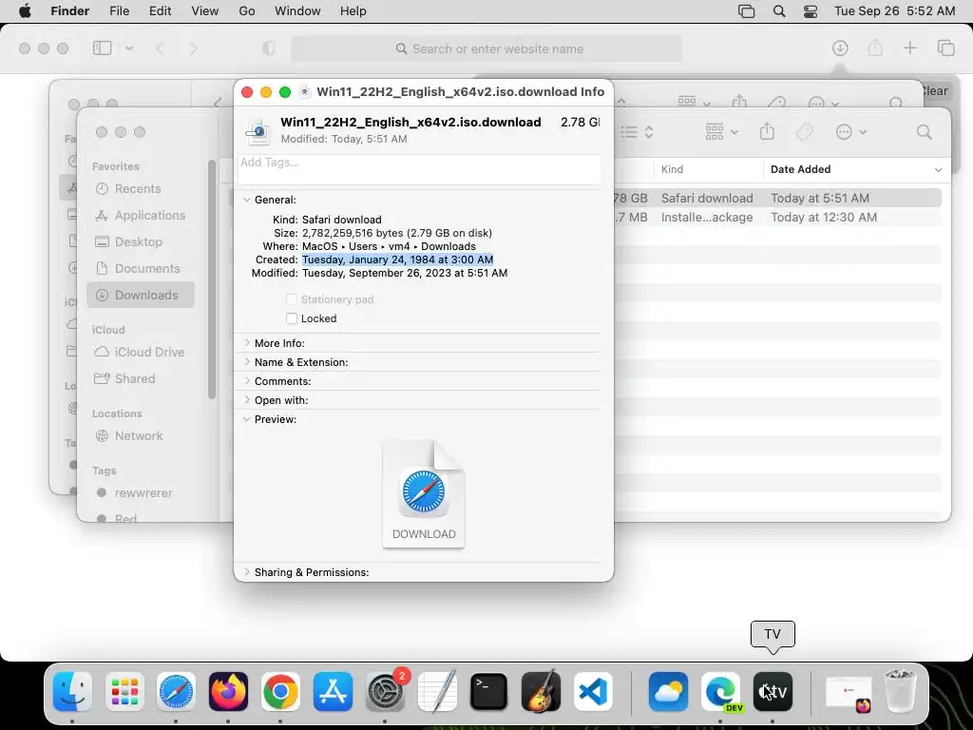Collapse the General section

(247, 200)
